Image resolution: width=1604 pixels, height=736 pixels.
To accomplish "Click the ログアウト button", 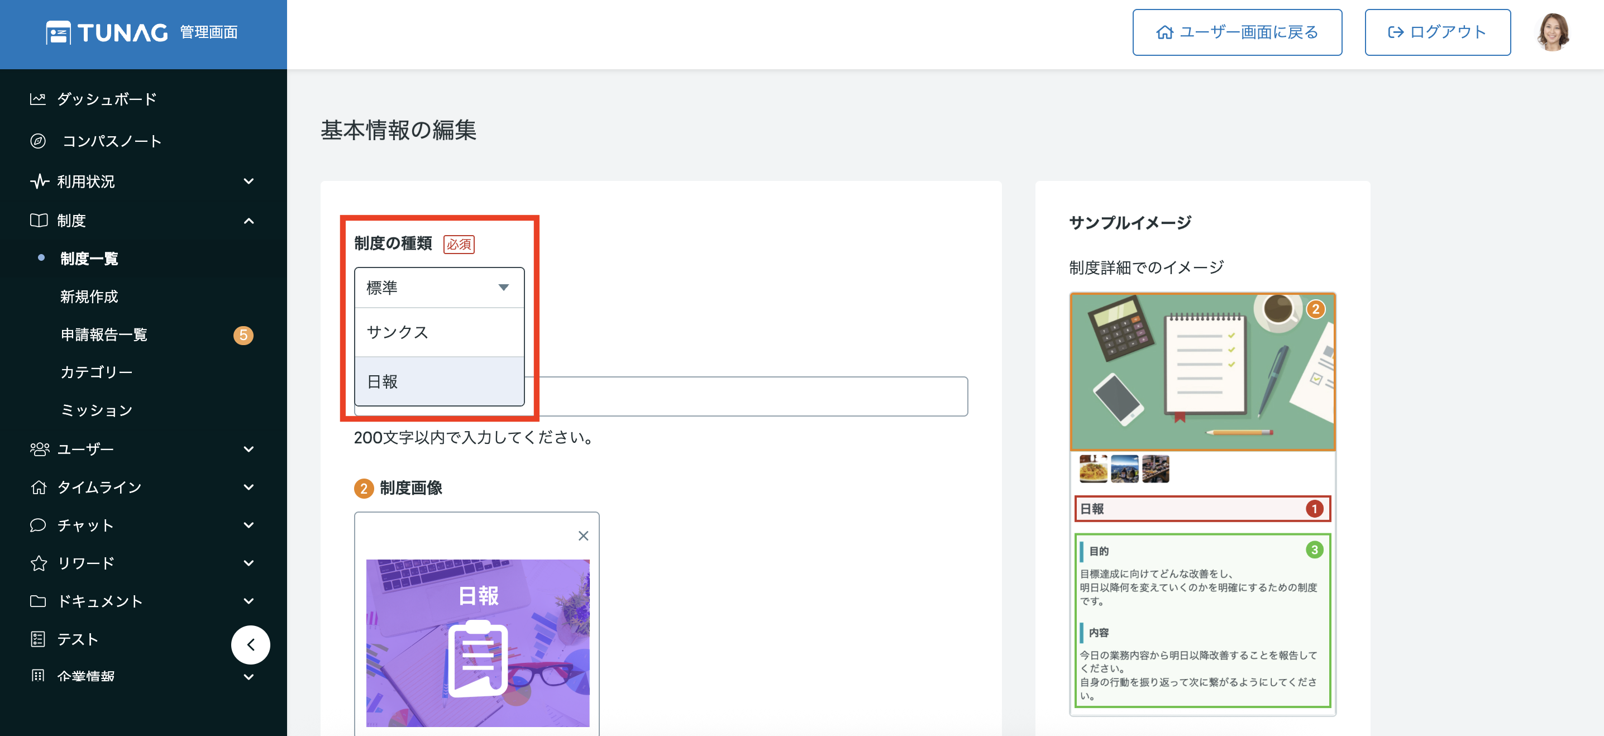I will click(1437, 32).
